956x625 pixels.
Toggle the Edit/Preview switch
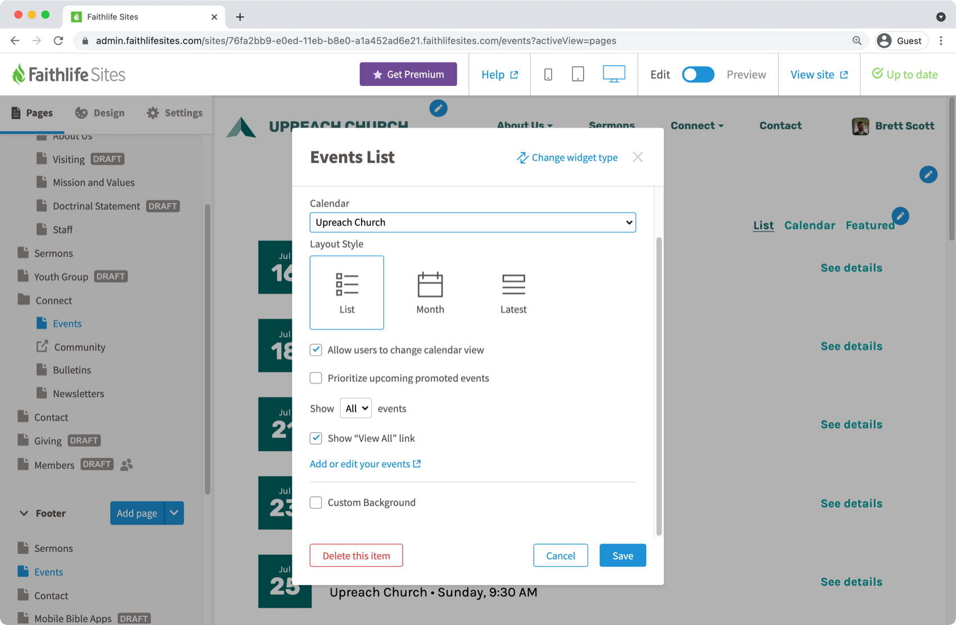click(698, 74)
